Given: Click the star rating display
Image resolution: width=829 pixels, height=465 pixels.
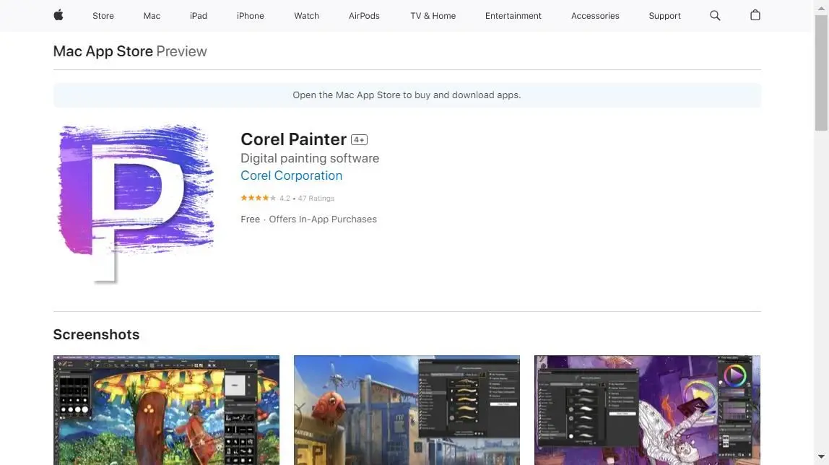Looking at the screenshot, I should [257, 197].
